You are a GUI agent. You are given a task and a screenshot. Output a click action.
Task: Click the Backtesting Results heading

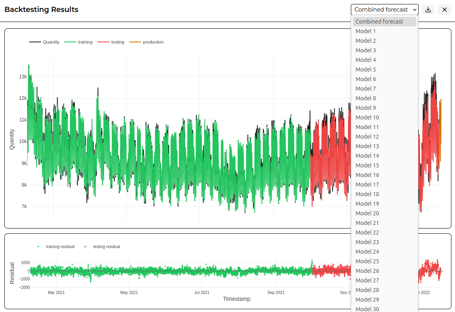click(42, 10)
